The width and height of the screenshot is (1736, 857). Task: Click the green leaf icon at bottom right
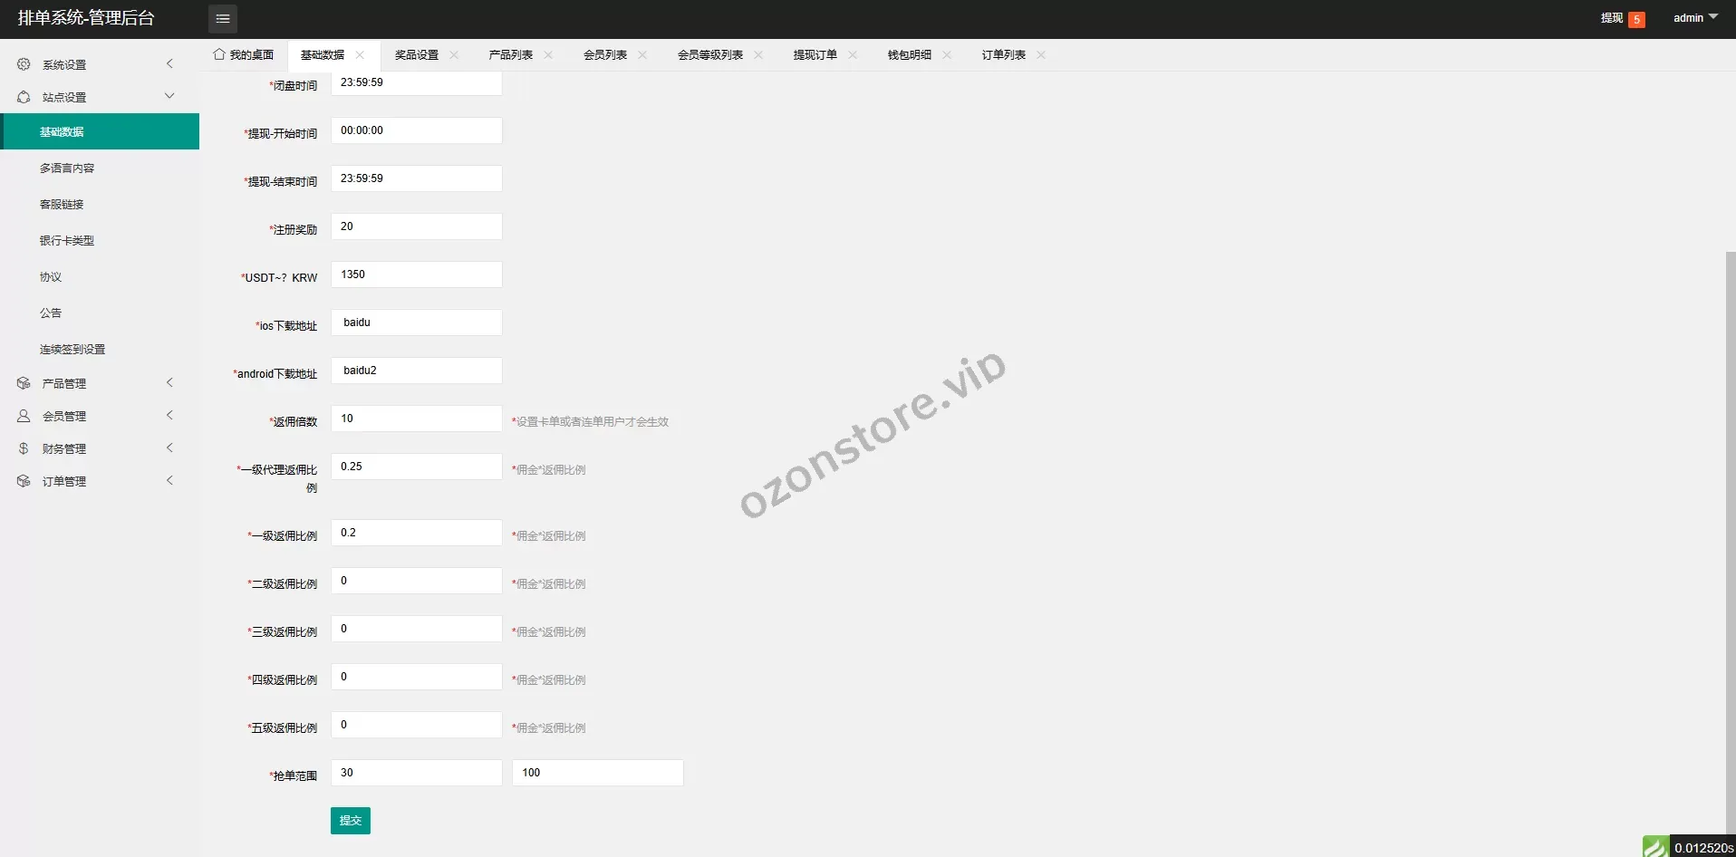(1655, 847)
